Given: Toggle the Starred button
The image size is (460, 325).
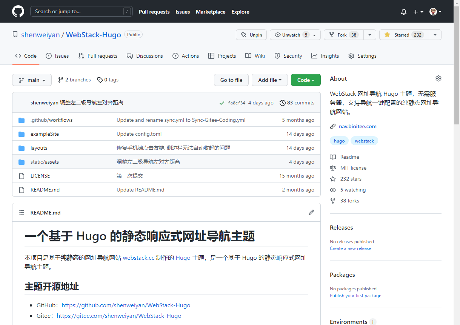Looking at the screenshot, I should (404, 35).
